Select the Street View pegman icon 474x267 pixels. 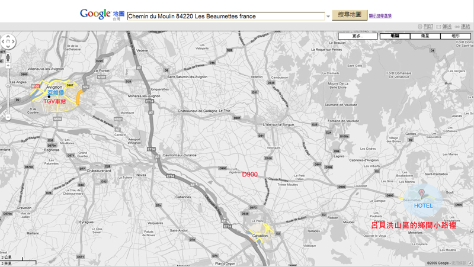click(x=8, y=57)
